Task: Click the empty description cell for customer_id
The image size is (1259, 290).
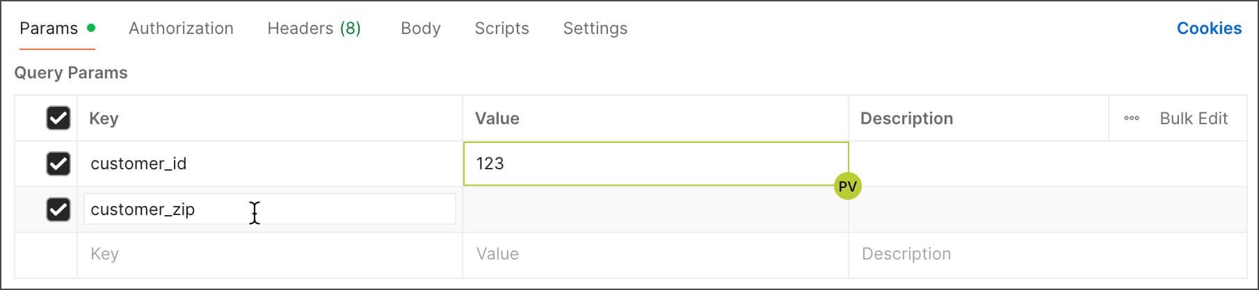Action: coord(1046,164)
